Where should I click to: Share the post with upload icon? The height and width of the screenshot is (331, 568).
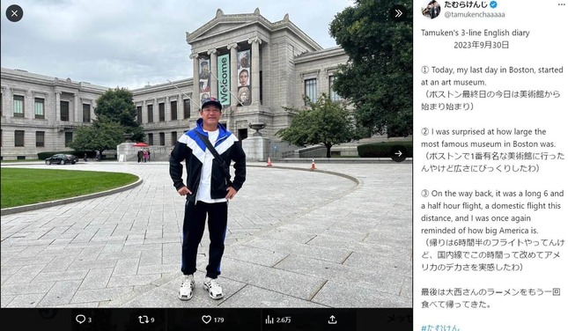point(332,320)
